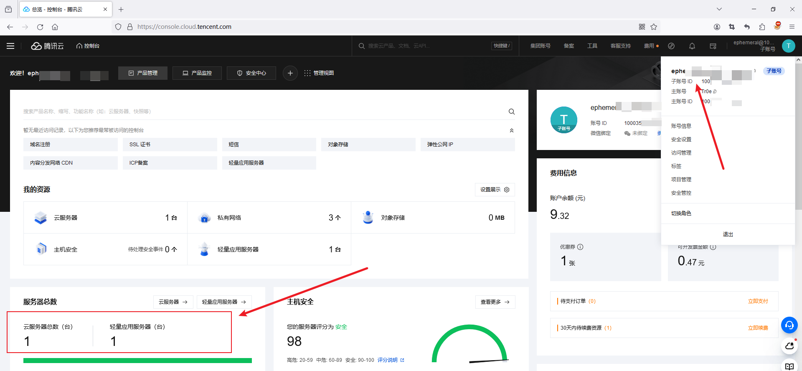Click 退出 to log out
This screenshot has height=371, width=802.
(x=728, y=234)
